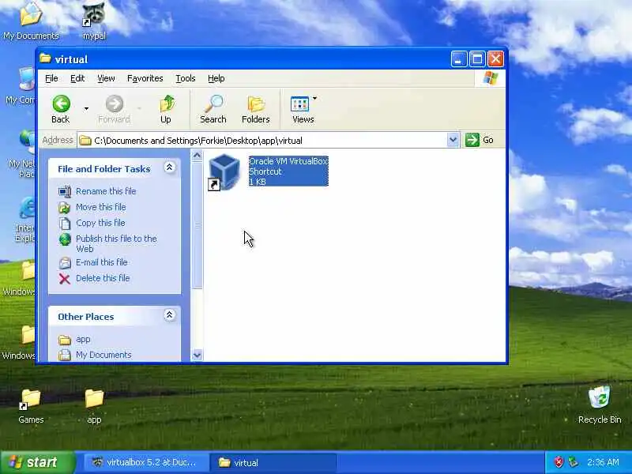Collapse the Other Places section
632x474 pixels.
click(x=169, y=315)
